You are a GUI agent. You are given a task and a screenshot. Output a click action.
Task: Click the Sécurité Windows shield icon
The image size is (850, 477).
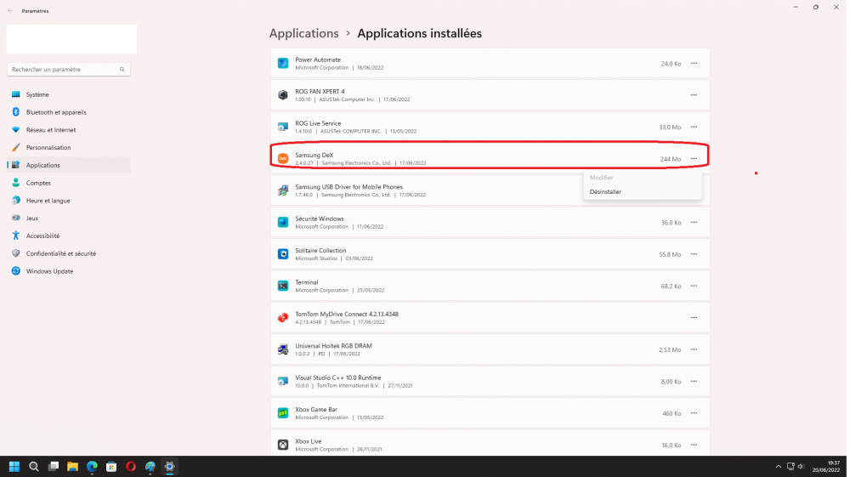tap(283, 223)
